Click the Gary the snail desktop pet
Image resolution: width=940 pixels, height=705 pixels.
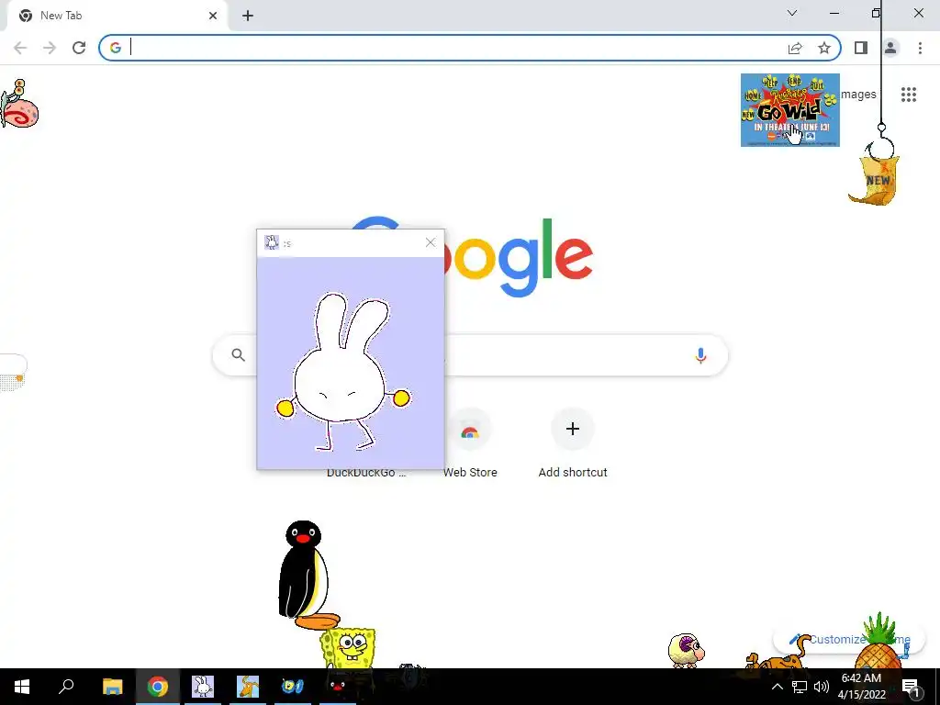[19, 104]
